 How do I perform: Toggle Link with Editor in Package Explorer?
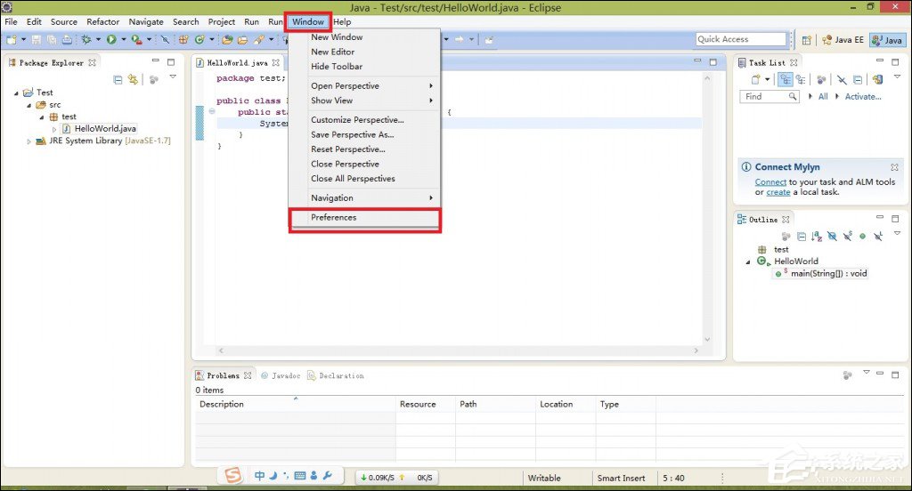tap(134, 80)
